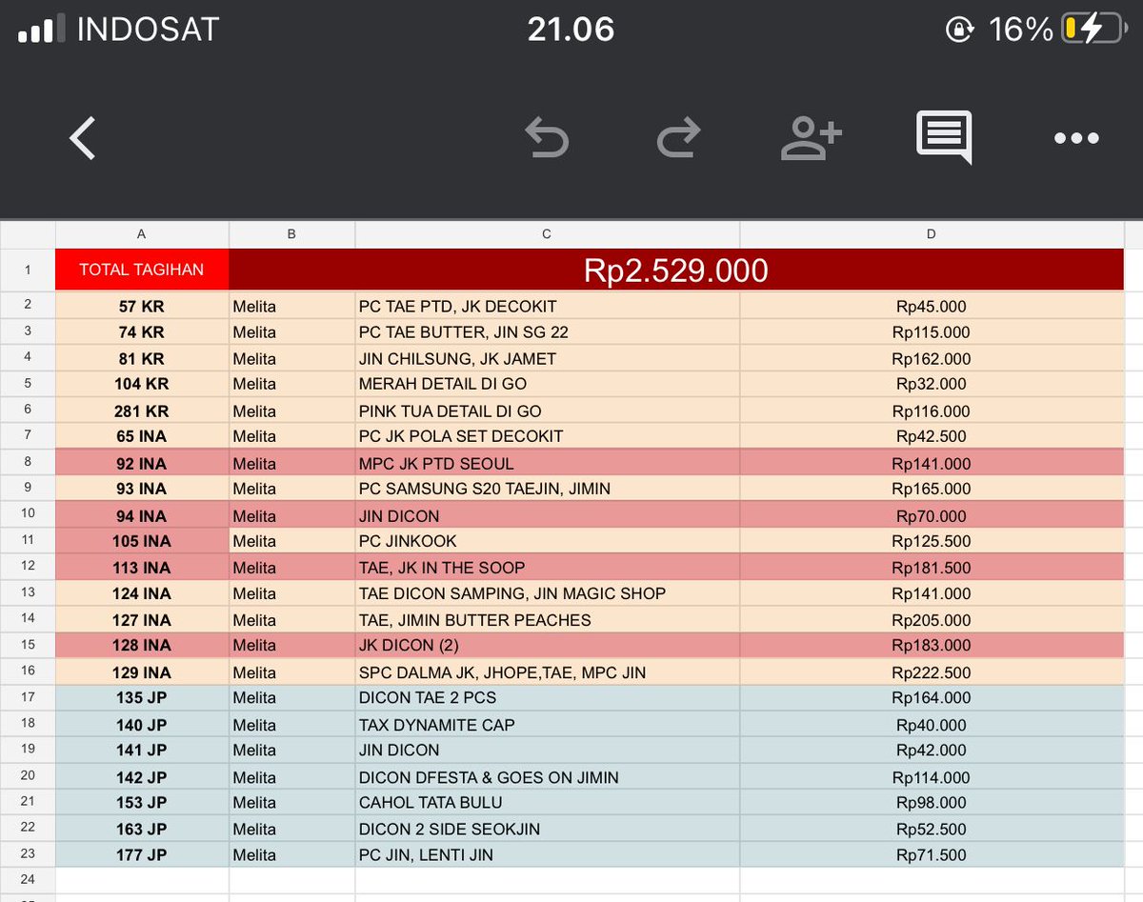Select cell DICON DFESTA & GOES ON JIMIN
The width and height of the screenshot is (1143, 902).
(x=548, y=776)
